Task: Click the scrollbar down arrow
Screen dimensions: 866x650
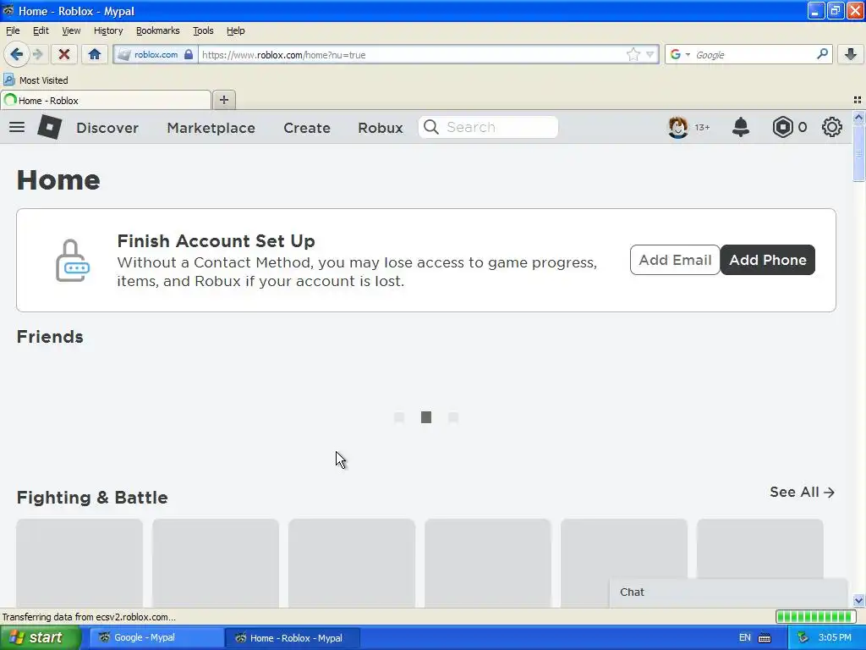Action: (x=858, y=601)
